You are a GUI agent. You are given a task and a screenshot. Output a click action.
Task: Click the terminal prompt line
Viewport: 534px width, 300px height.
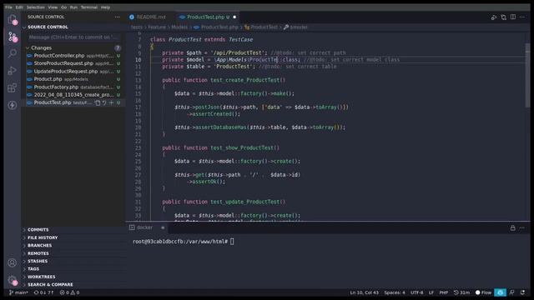184,242
